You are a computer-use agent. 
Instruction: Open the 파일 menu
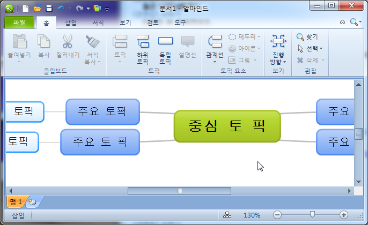(x=19, y=22)
